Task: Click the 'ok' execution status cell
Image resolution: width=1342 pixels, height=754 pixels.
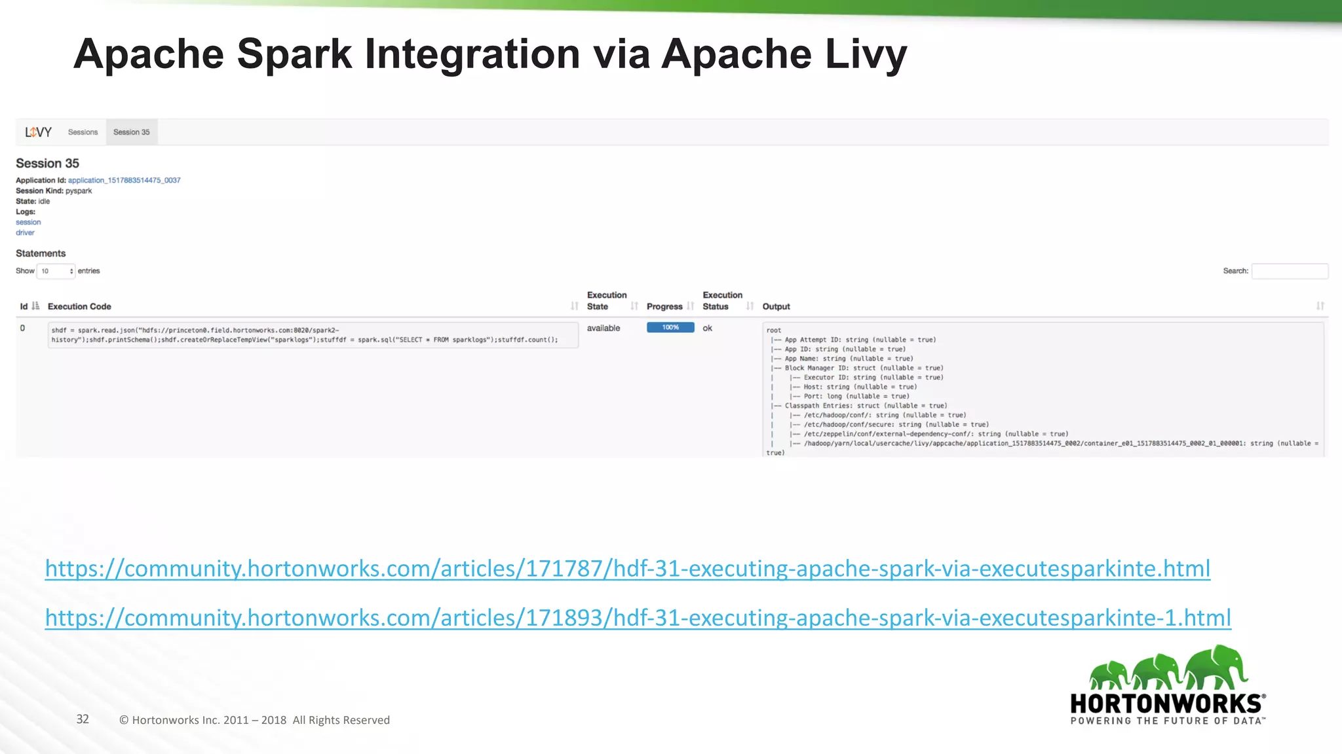Action: point(708,328)
